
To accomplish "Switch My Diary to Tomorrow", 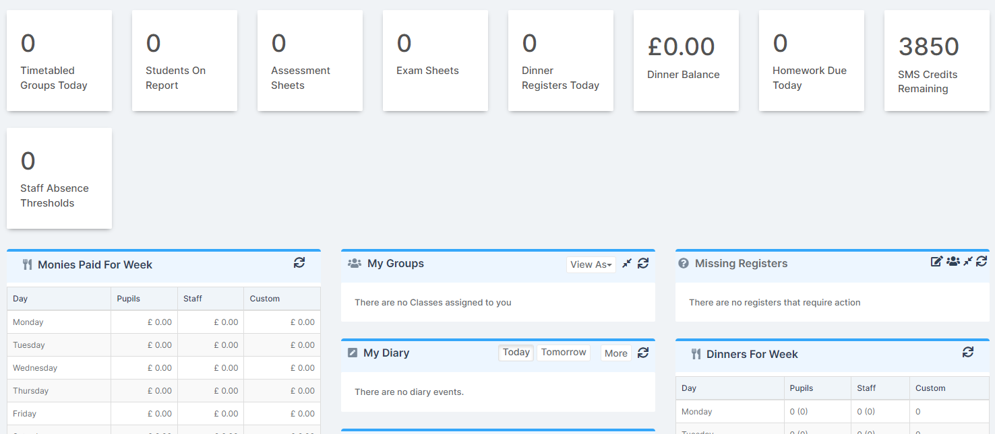I will tap(563, 353).
